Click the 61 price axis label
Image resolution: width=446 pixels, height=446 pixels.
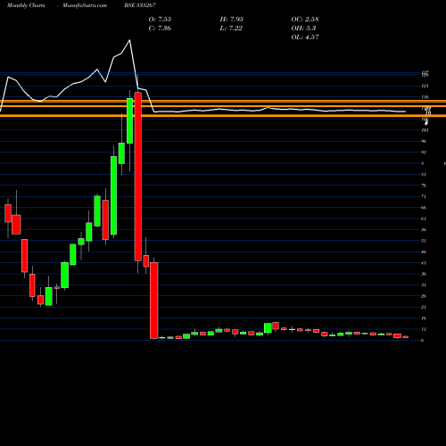tap(424, 219)
